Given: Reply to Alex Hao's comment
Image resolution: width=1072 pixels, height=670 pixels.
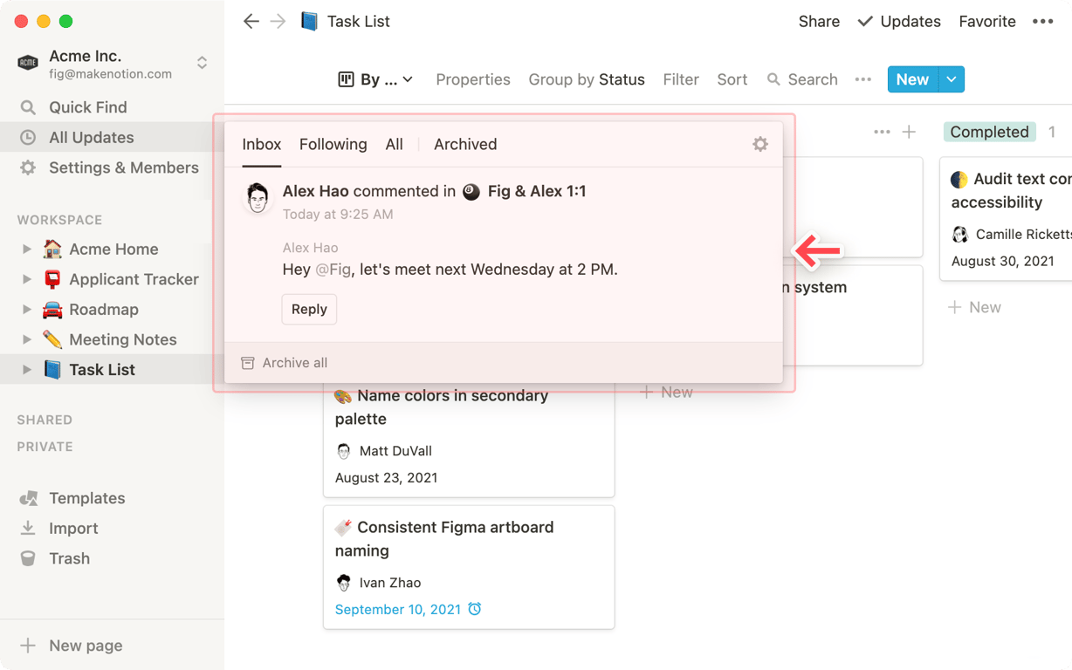Looking at the screenshot, I should [x=309, y=309].
